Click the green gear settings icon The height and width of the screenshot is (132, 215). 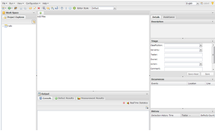74,8
